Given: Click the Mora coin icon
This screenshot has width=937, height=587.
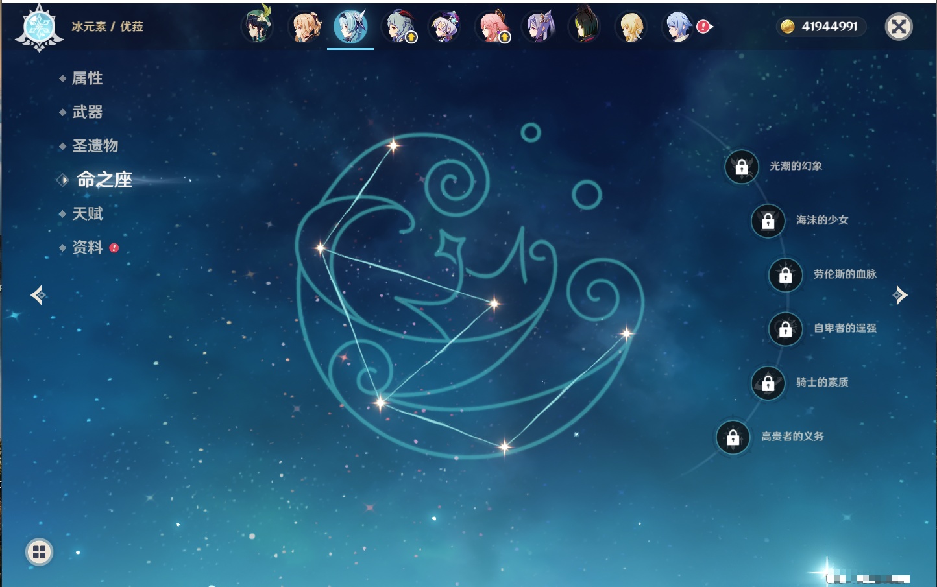Looking at the screenshot, I should pos(788,27).
